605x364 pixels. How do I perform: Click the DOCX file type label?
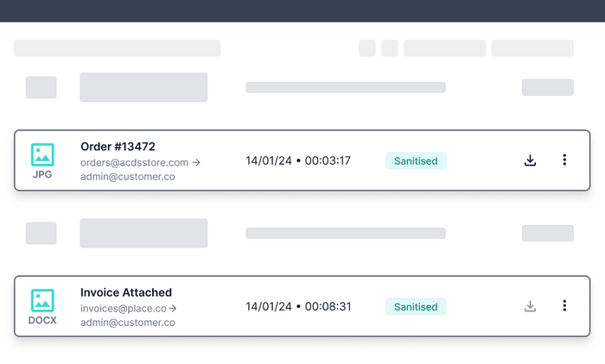[x=42, y=320]
